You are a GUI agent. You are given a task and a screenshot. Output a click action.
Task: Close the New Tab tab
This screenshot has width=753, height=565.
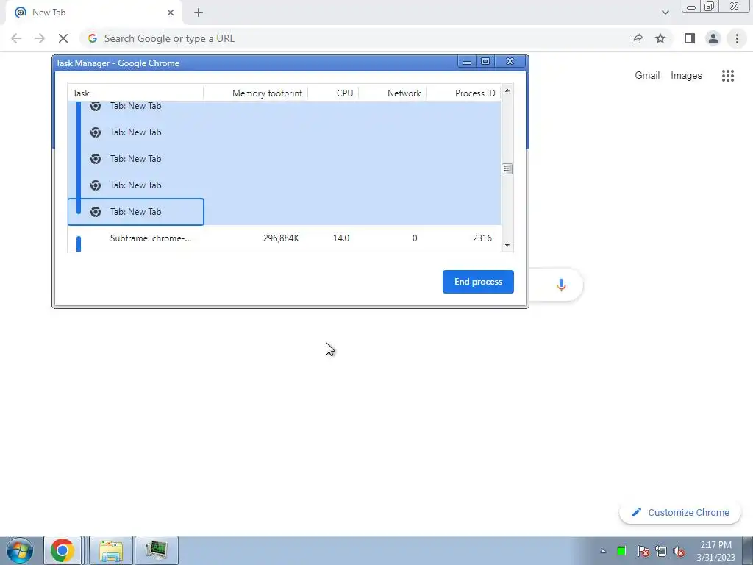pyautogui.click(x=171, y=13)
